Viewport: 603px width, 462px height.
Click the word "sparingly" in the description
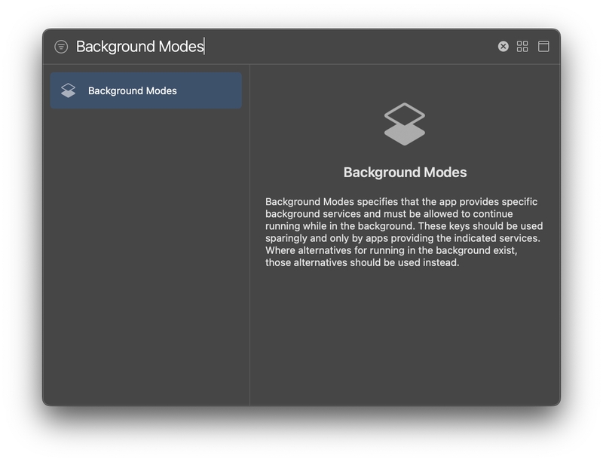[x=288, y=238]
